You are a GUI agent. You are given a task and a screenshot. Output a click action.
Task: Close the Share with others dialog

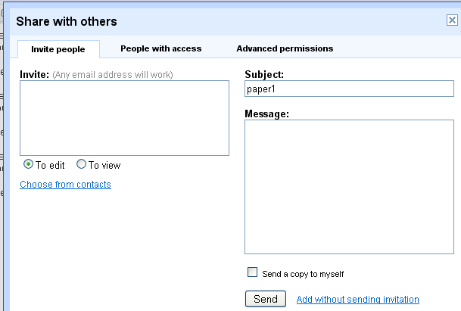pyautogui.click(x=452, y=20)
